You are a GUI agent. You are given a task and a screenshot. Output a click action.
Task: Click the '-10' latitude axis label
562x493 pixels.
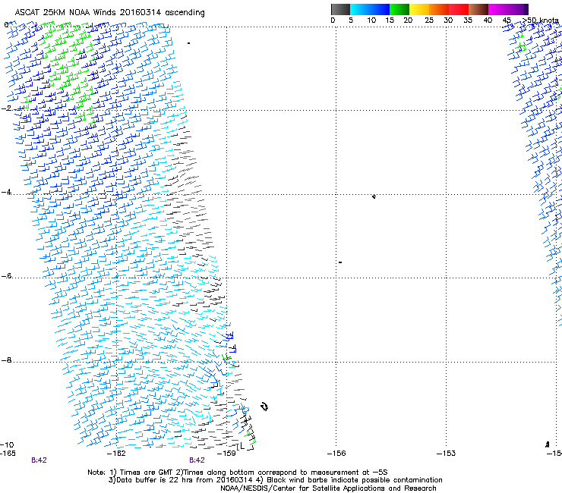click(x=7, y=444)
